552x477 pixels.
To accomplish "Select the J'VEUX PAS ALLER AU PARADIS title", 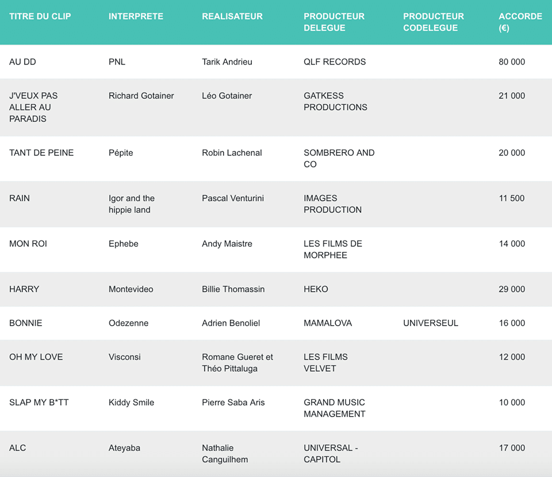I will (x=33, y=107).
